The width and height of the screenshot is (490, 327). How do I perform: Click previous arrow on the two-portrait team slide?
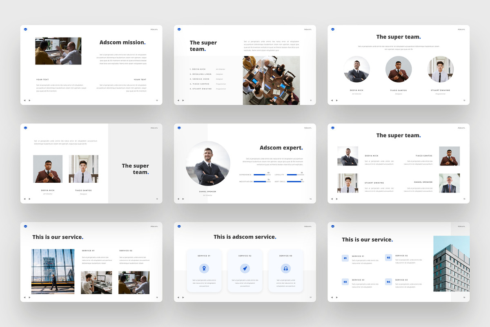coord(24,199)
